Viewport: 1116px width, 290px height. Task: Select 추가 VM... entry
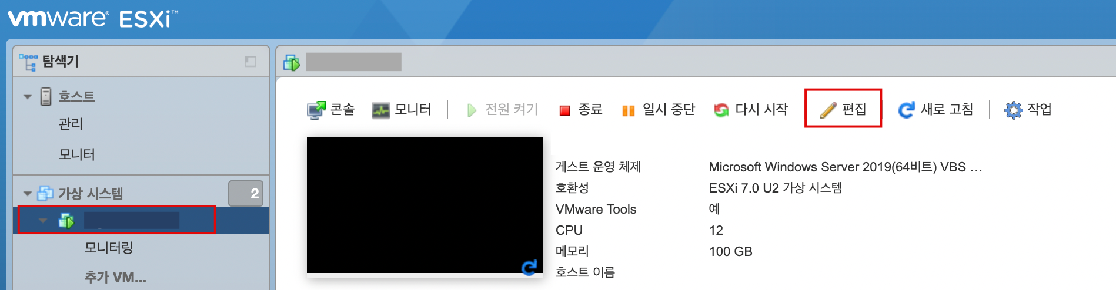point(115,277)
